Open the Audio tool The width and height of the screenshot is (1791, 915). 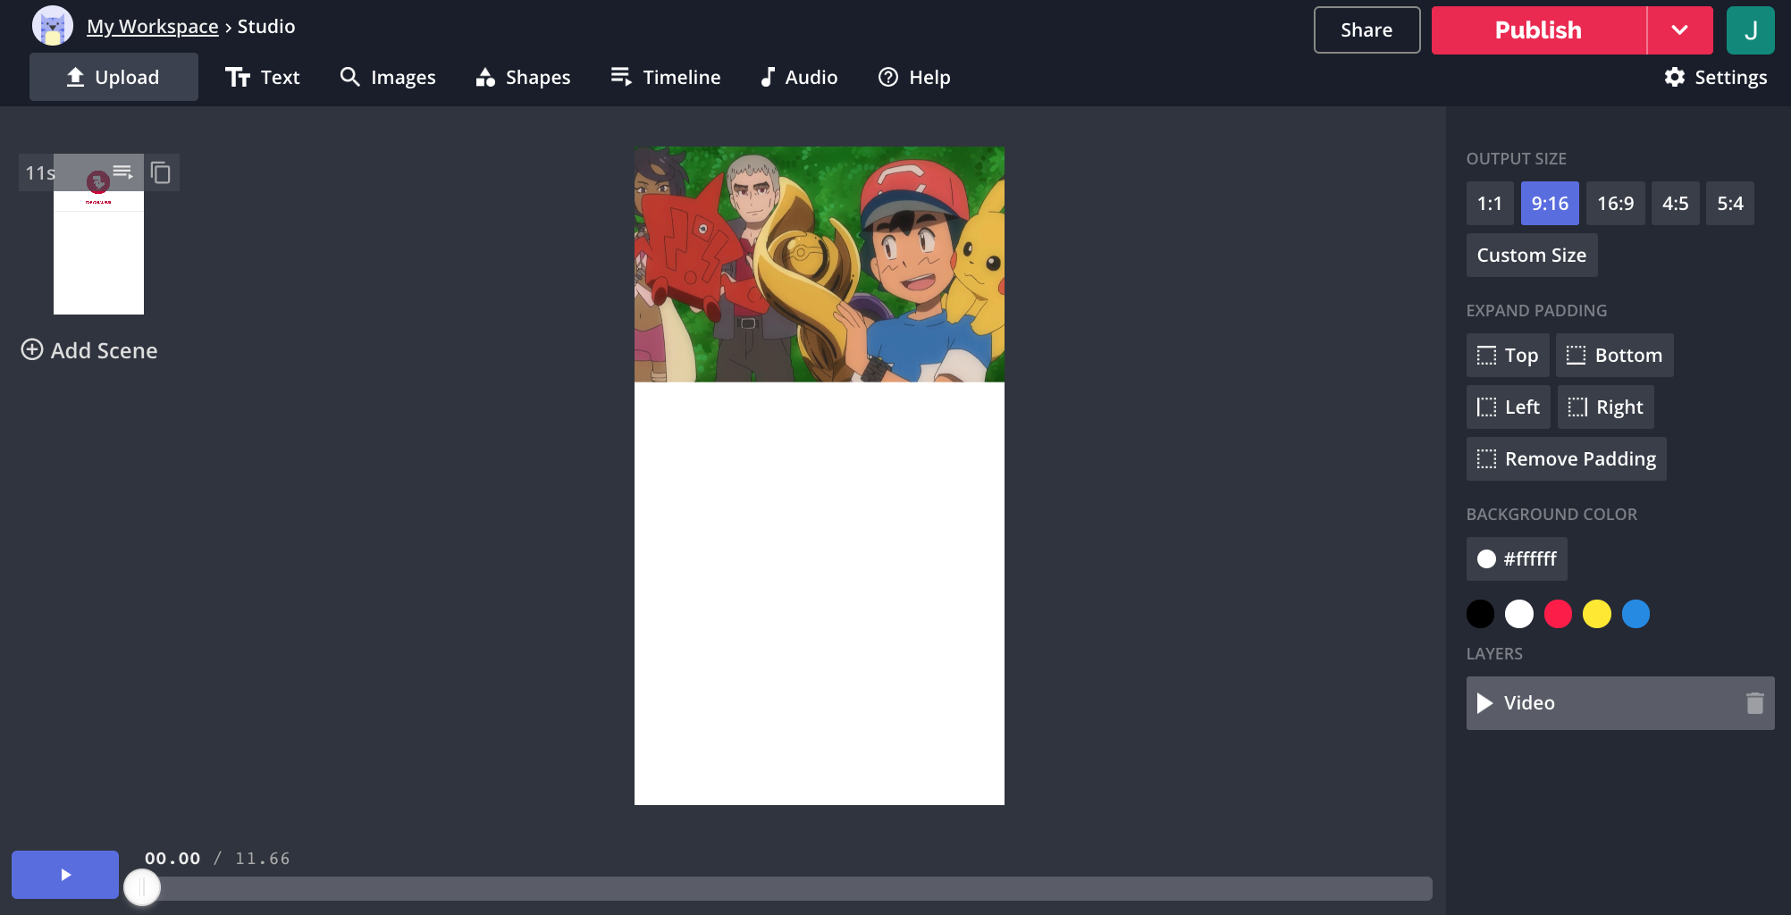tap(798, 78)
